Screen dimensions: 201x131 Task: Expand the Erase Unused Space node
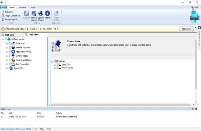[7, 60]
